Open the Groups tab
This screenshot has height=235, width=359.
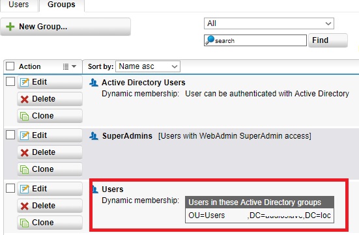click(61, 5)
